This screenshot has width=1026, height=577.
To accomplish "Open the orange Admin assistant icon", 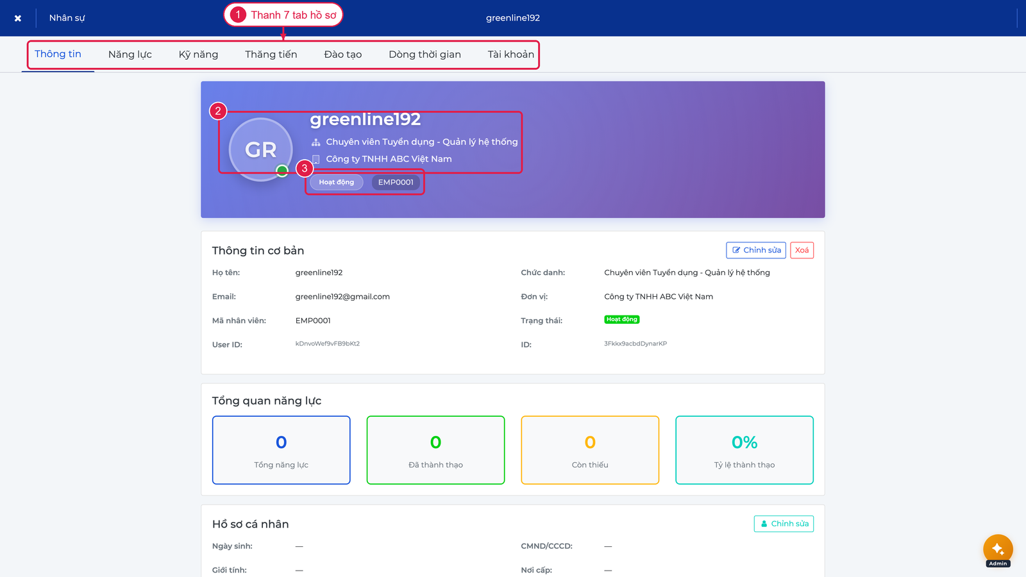I will click(x=998, y=549).
